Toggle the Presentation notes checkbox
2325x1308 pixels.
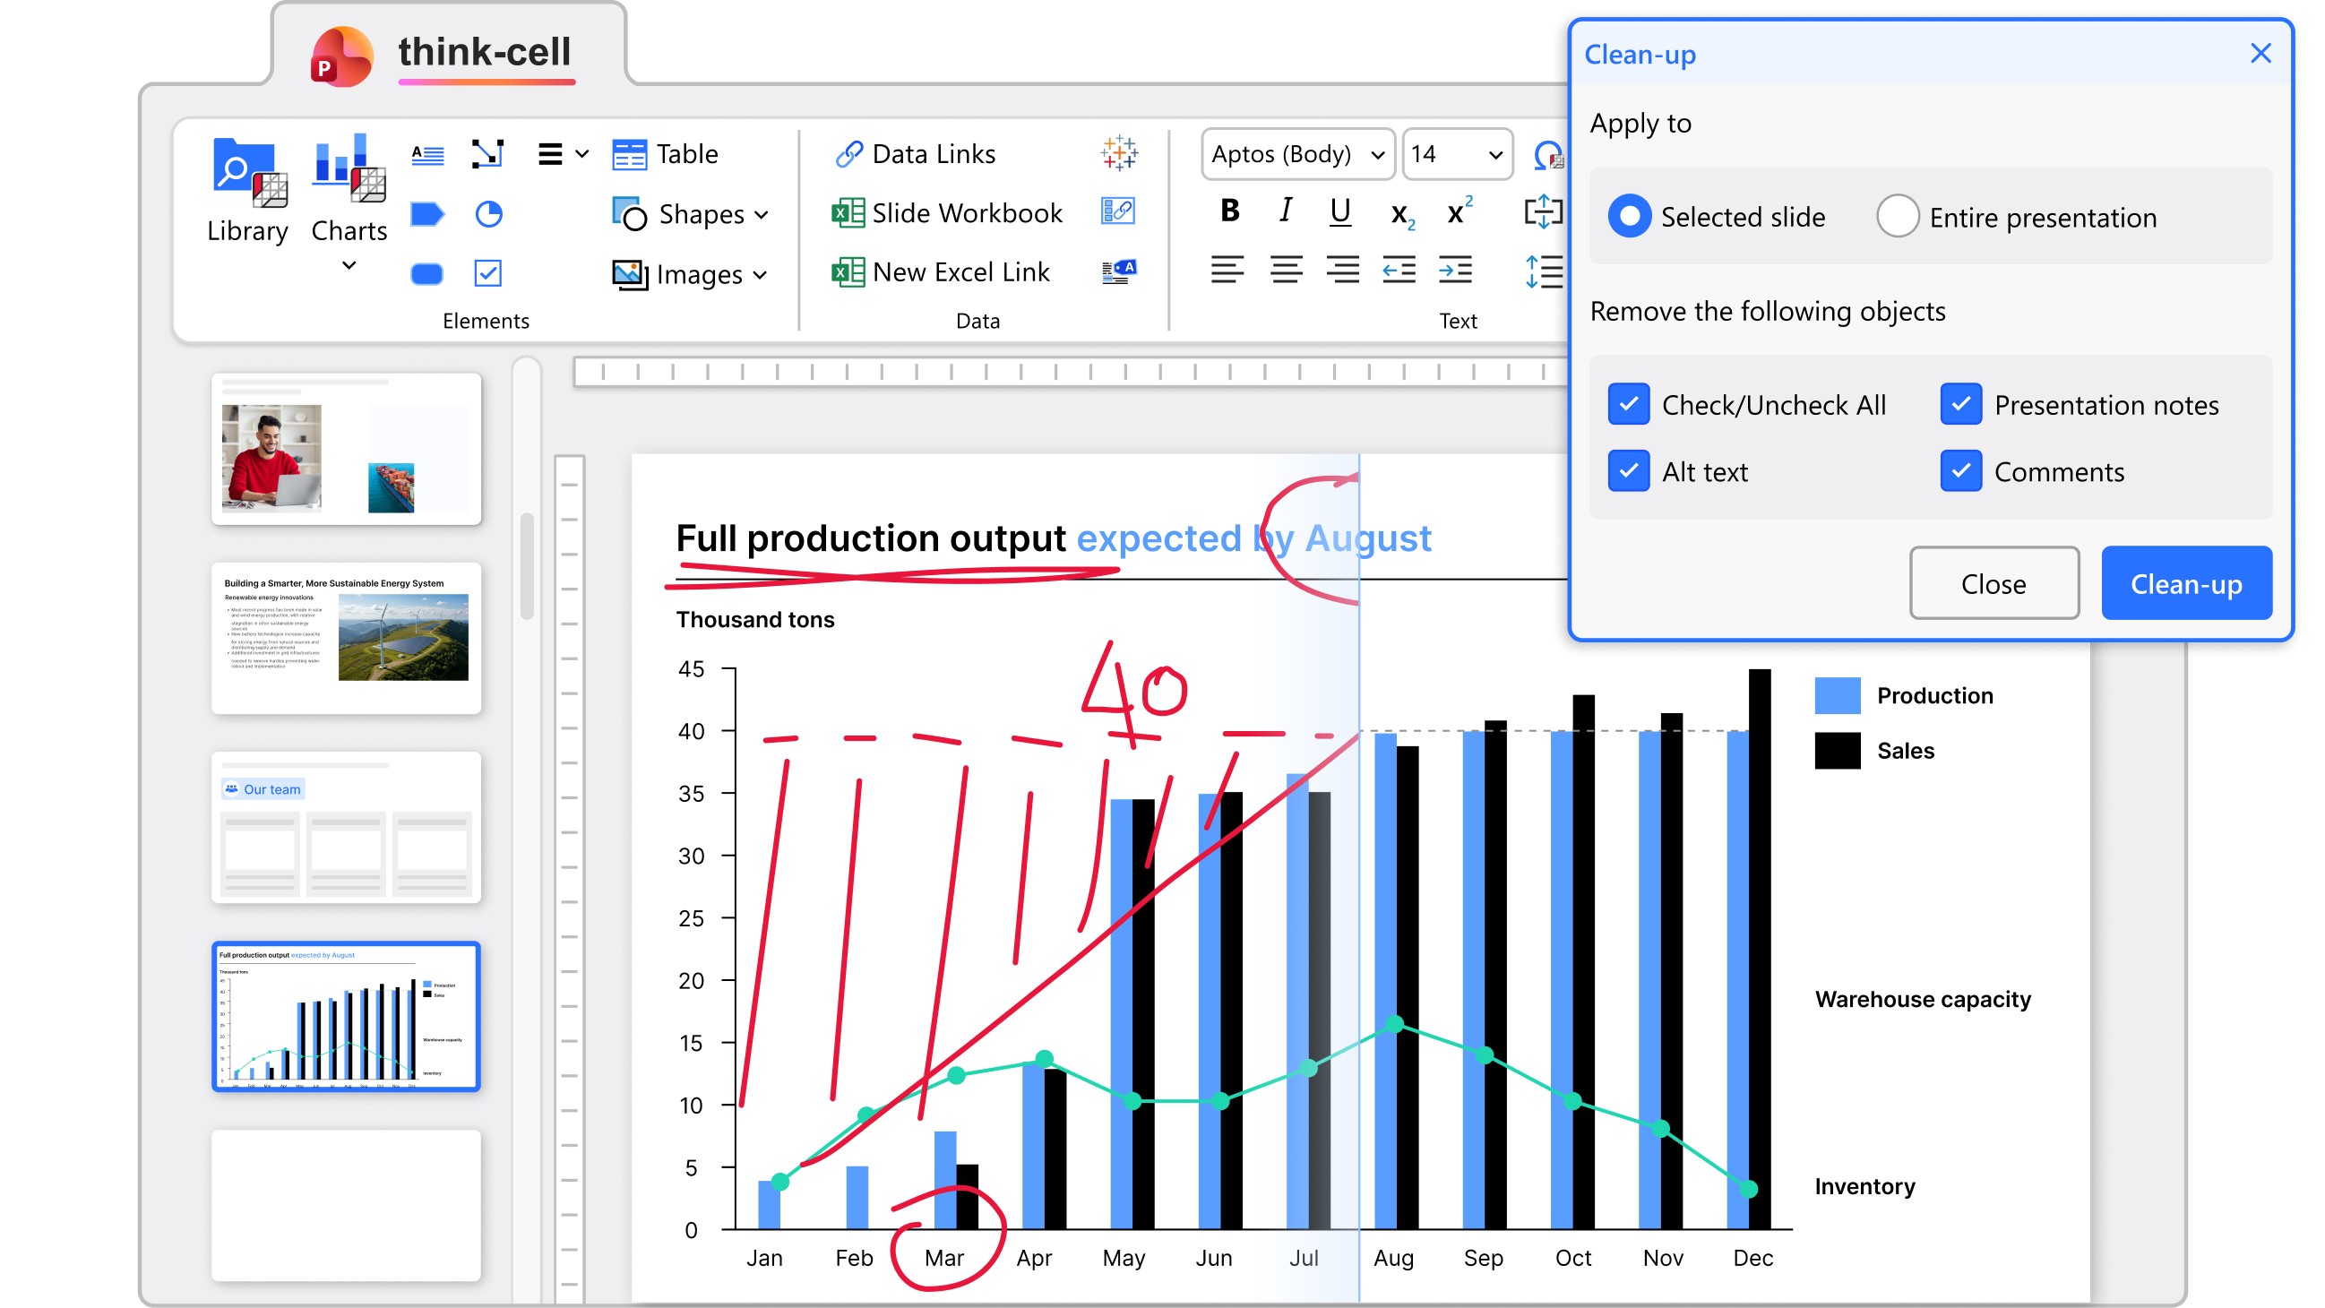point(1960,405)
